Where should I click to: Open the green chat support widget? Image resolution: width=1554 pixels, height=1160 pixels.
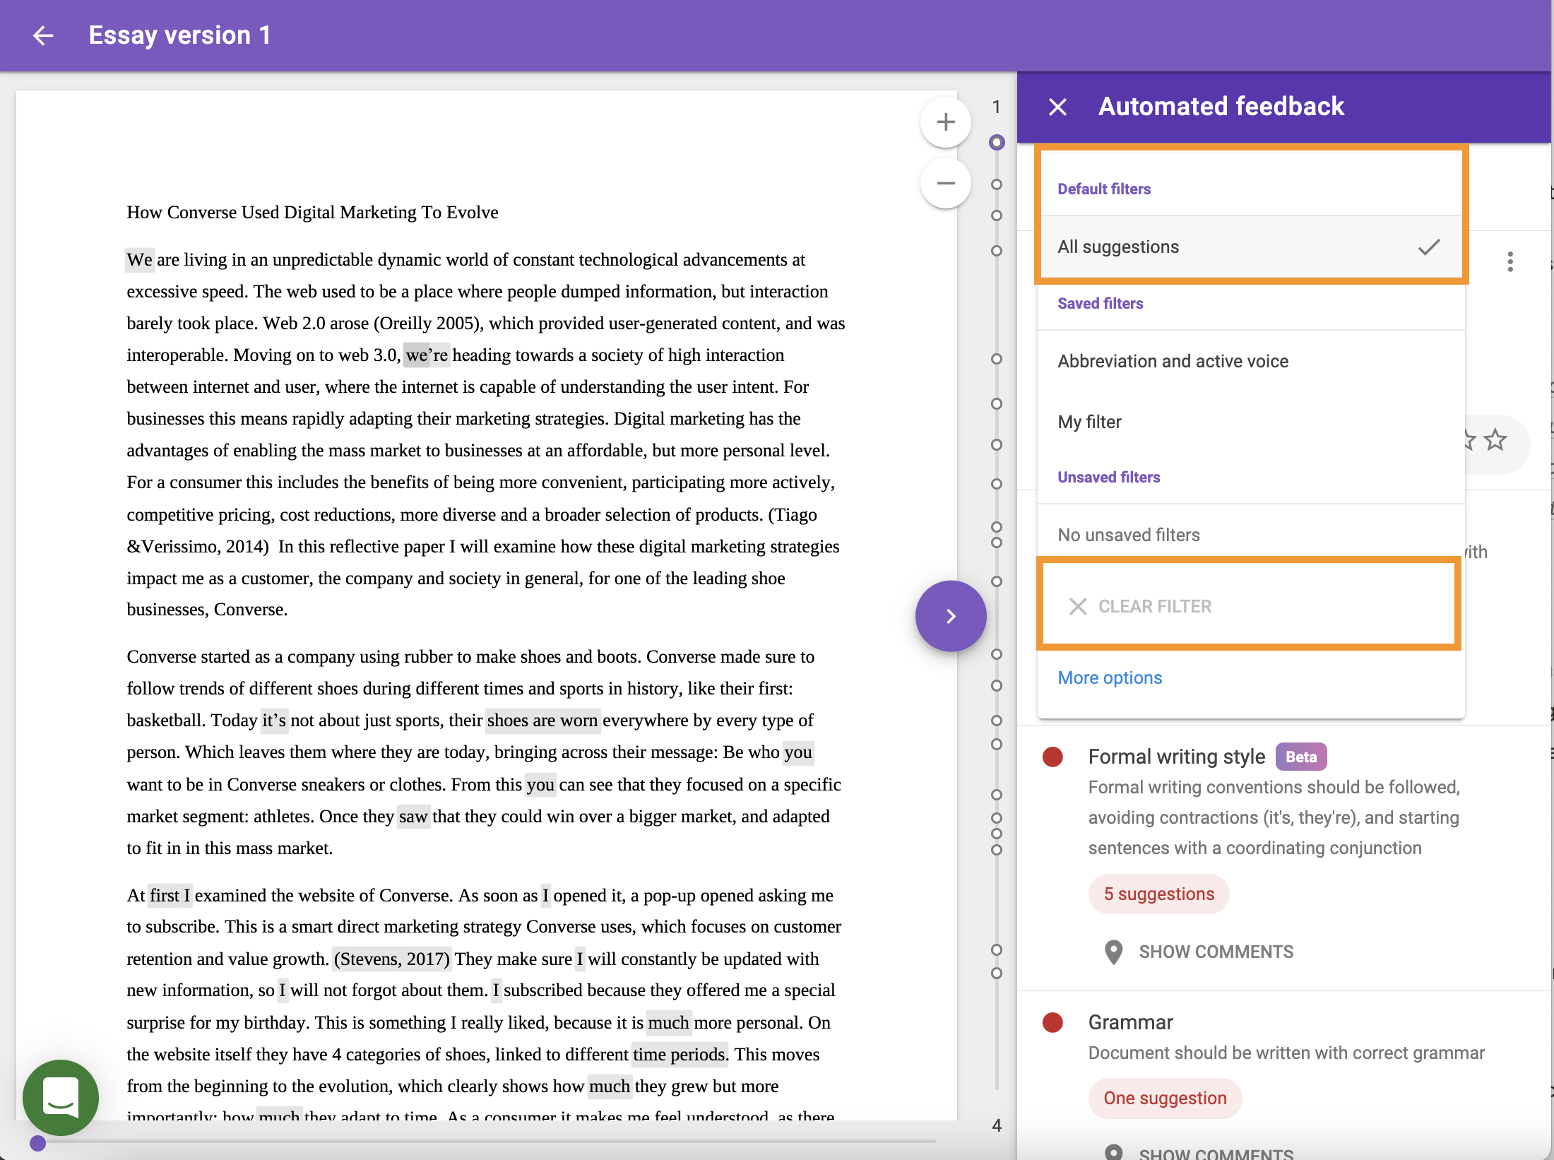pos(61,1097)
